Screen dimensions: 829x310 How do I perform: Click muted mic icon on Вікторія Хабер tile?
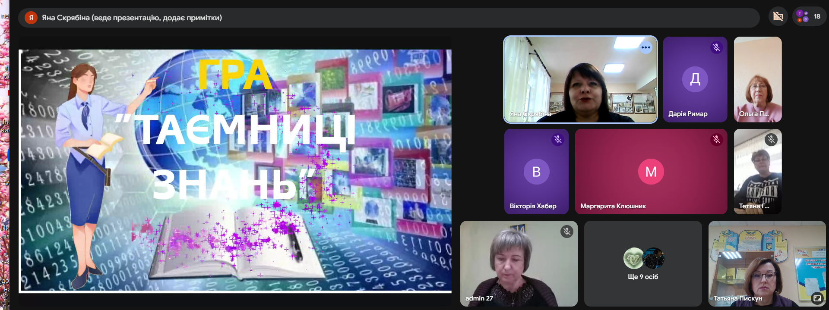(558, 139)
